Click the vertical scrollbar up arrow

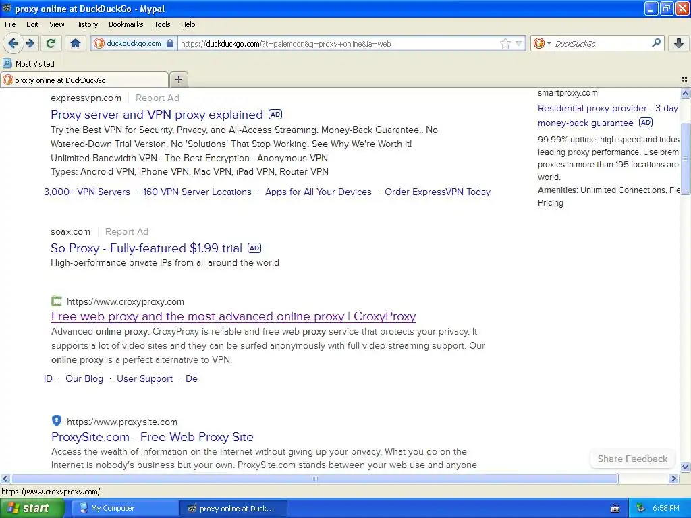pos(685,93)
